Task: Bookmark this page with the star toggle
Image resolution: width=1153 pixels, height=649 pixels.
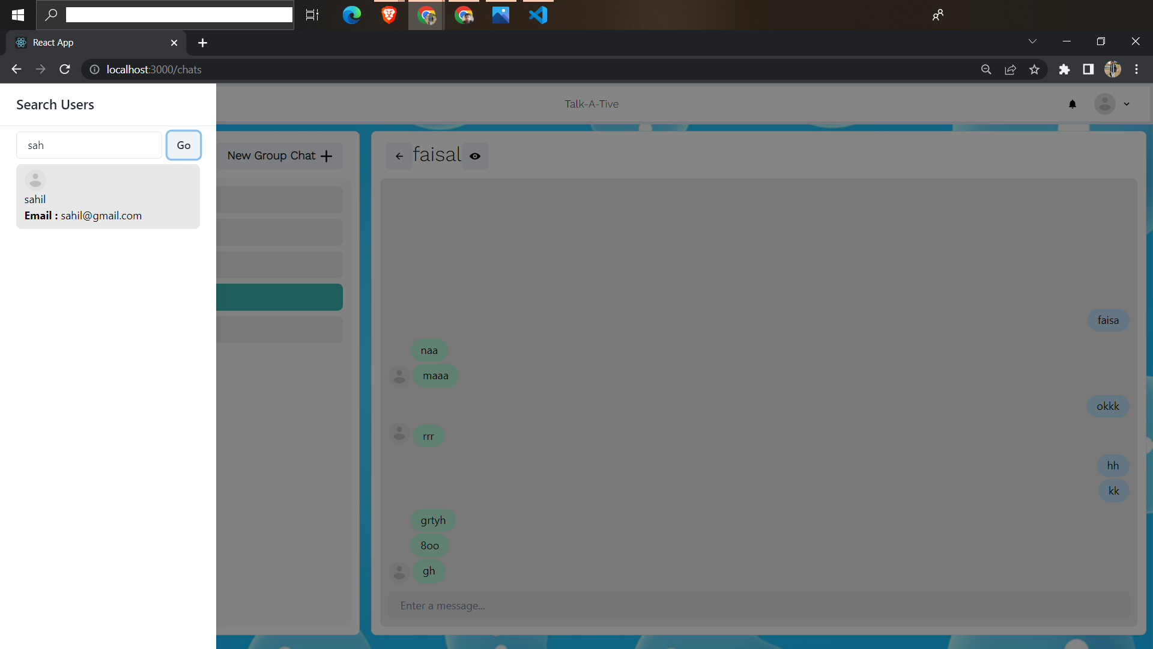Action: [1034, 69]
